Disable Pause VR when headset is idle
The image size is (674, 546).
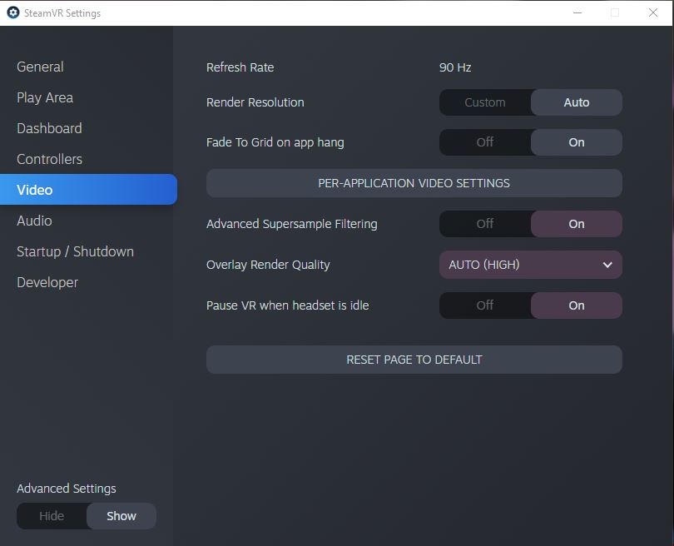(485, 305)
